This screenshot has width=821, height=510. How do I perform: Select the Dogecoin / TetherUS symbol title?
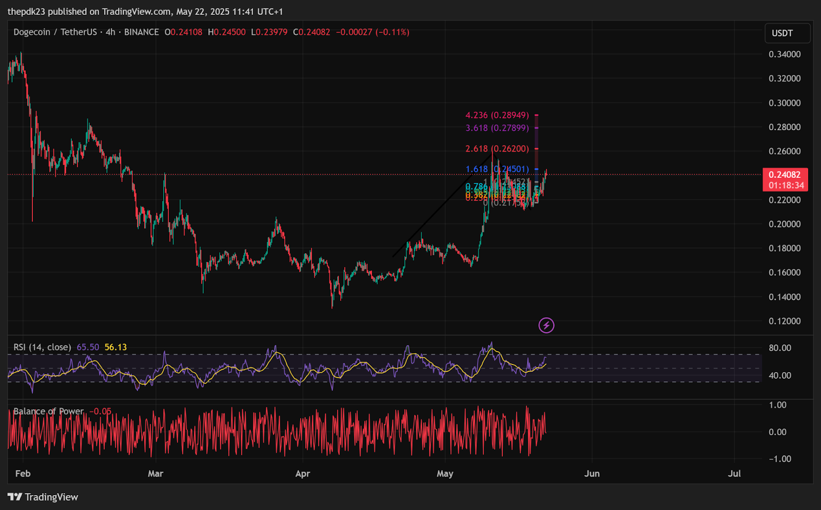coord(55,32)
